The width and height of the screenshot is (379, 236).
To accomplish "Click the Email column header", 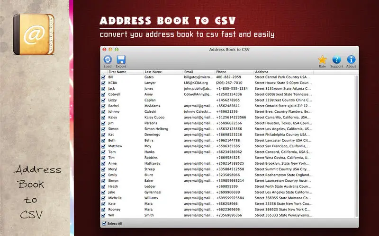I will (199, 72).
